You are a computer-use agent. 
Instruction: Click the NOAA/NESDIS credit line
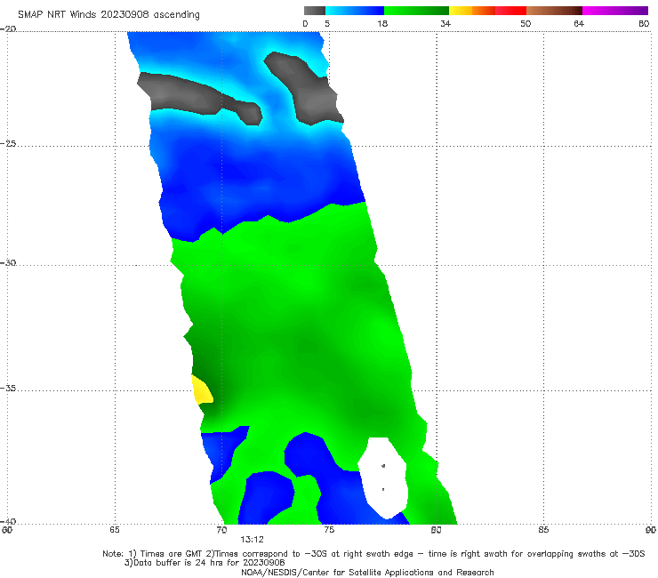click(367, 572)
